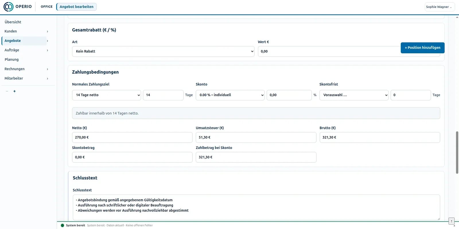Expand the Aufträge submenu chevron
Screen dimensions: 459x229
[47, 50]
